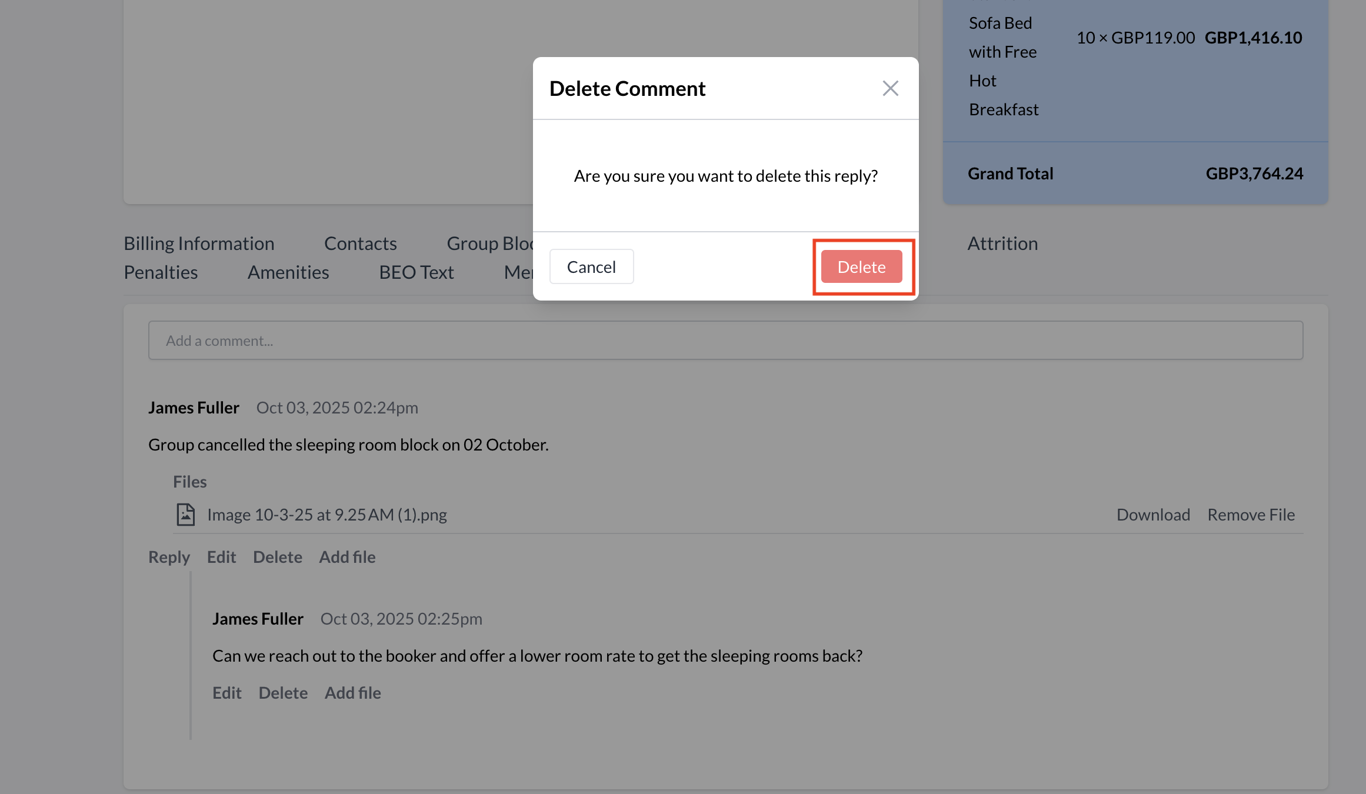Close the Delete Comment dialog with X
Viewport: 1366px width, 794px height.
(x=890, y=88)
